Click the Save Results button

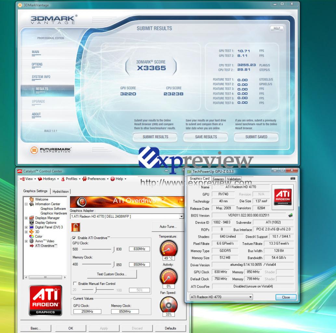tap(206, 137)
